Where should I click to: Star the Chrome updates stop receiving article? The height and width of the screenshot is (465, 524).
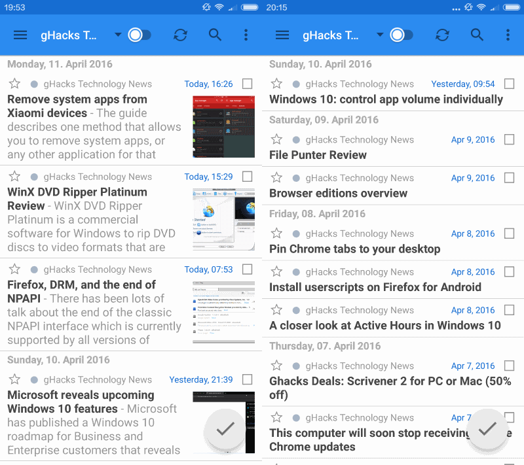tap(276, 417)
